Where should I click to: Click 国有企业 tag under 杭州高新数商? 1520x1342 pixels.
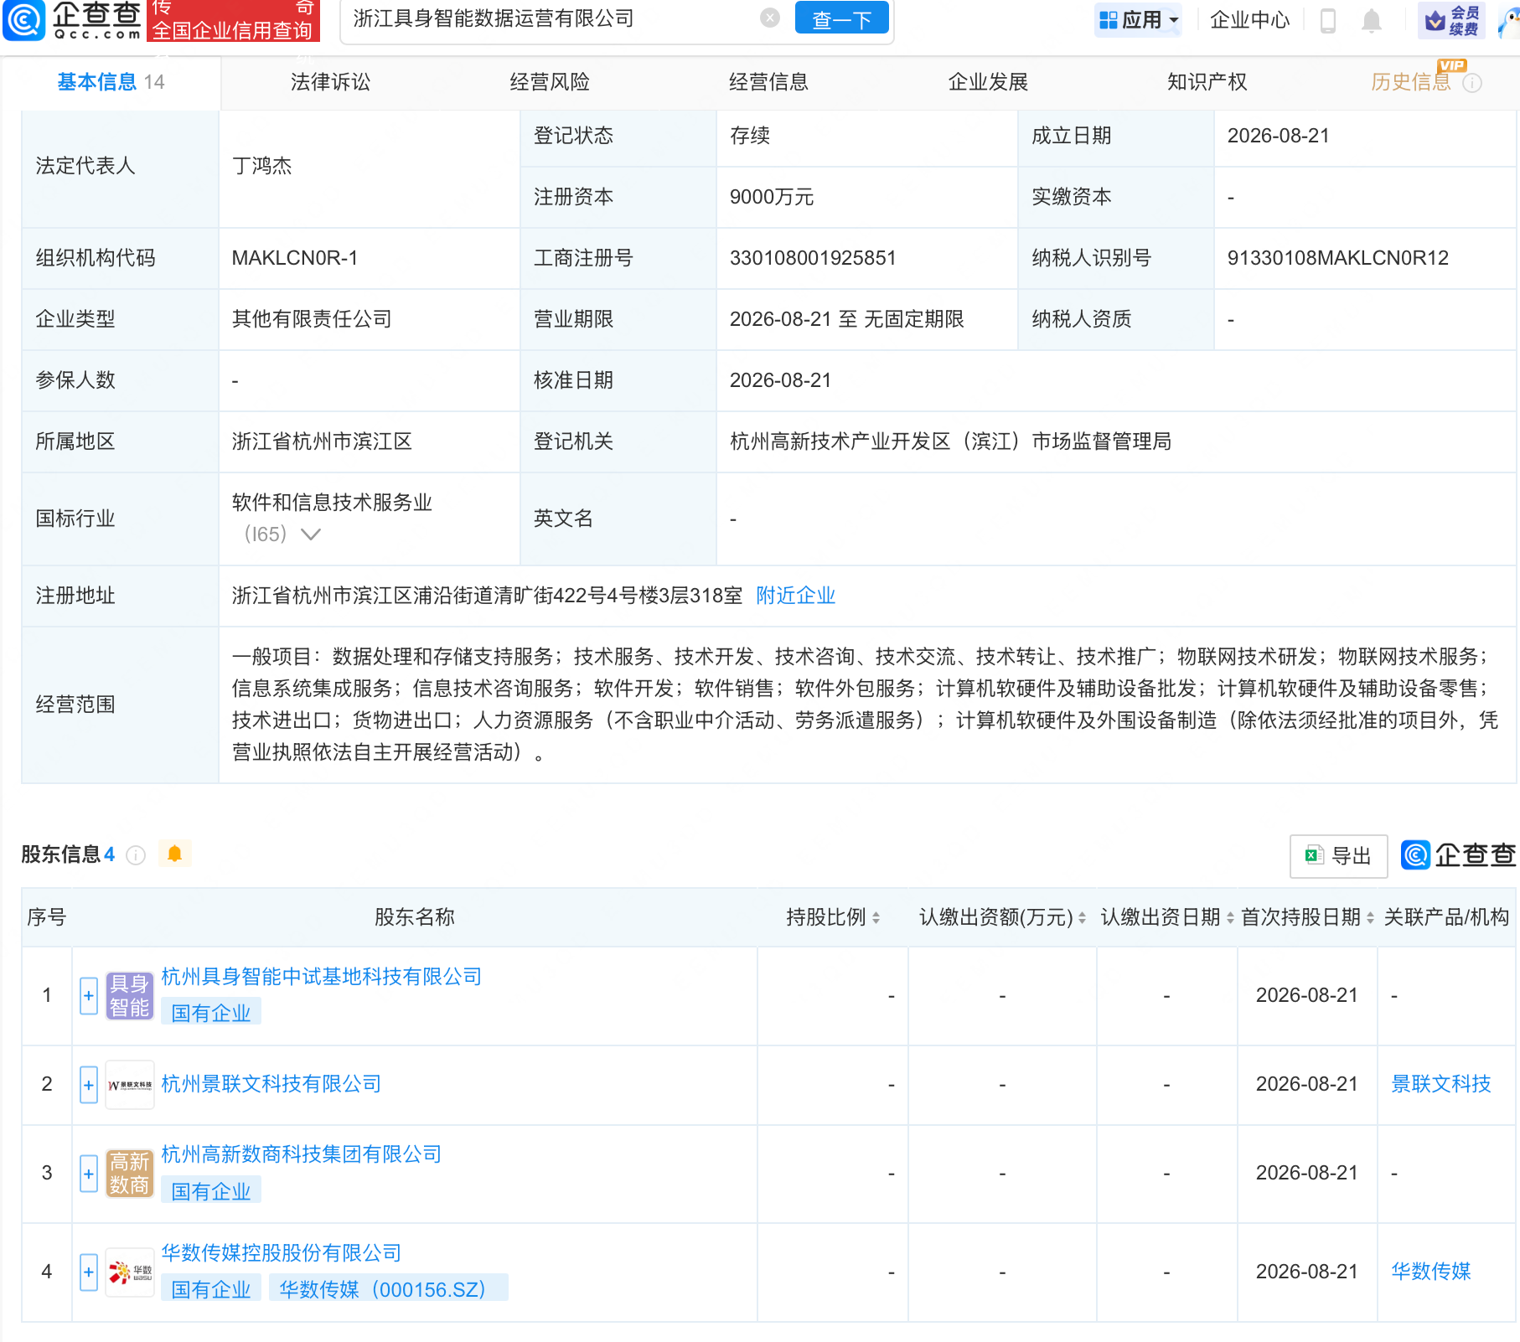[211, 1191]
